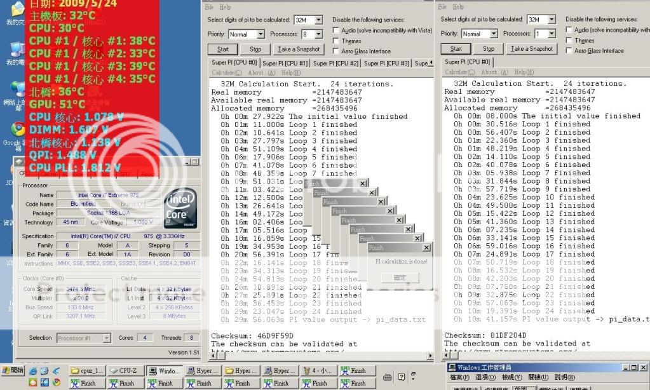Select Super PI [CPU #0] tab in the 8-processor window
The width and height of the screenshot is (650, 390).
point(234,63)
